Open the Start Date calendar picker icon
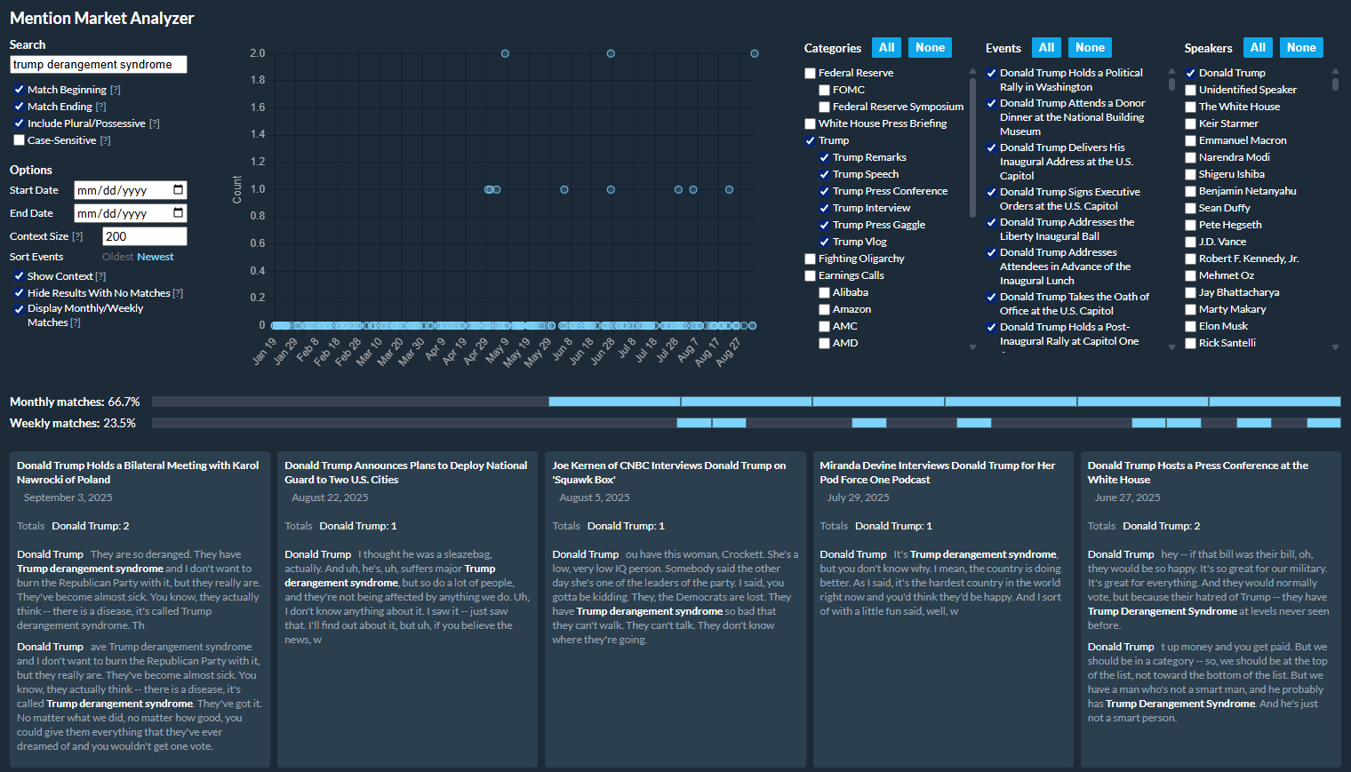The height and width of the screenshot is (772, 1351). 178,190
